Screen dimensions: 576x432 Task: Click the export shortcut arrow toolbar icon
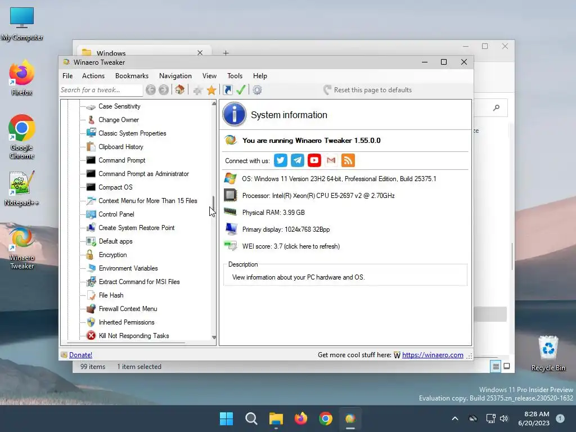click(228, 90)
